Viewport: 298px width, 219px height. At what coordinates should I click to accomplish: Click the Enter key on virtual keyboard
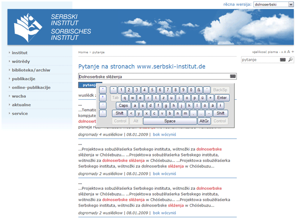tap(222, 98)
